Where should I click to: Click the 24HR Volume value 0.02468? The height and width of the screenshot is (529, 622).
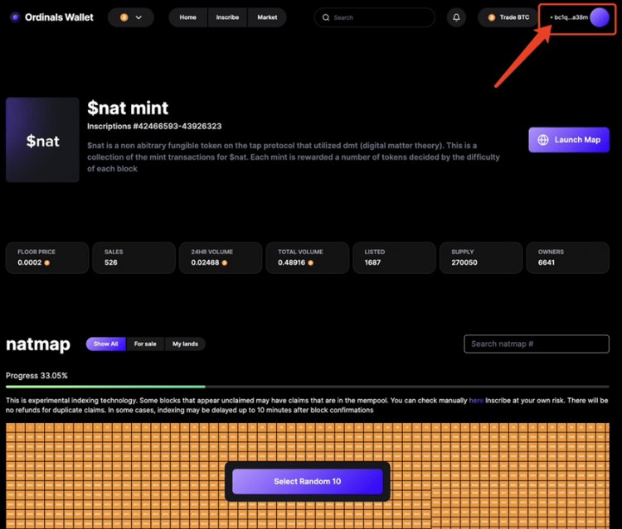205,262
